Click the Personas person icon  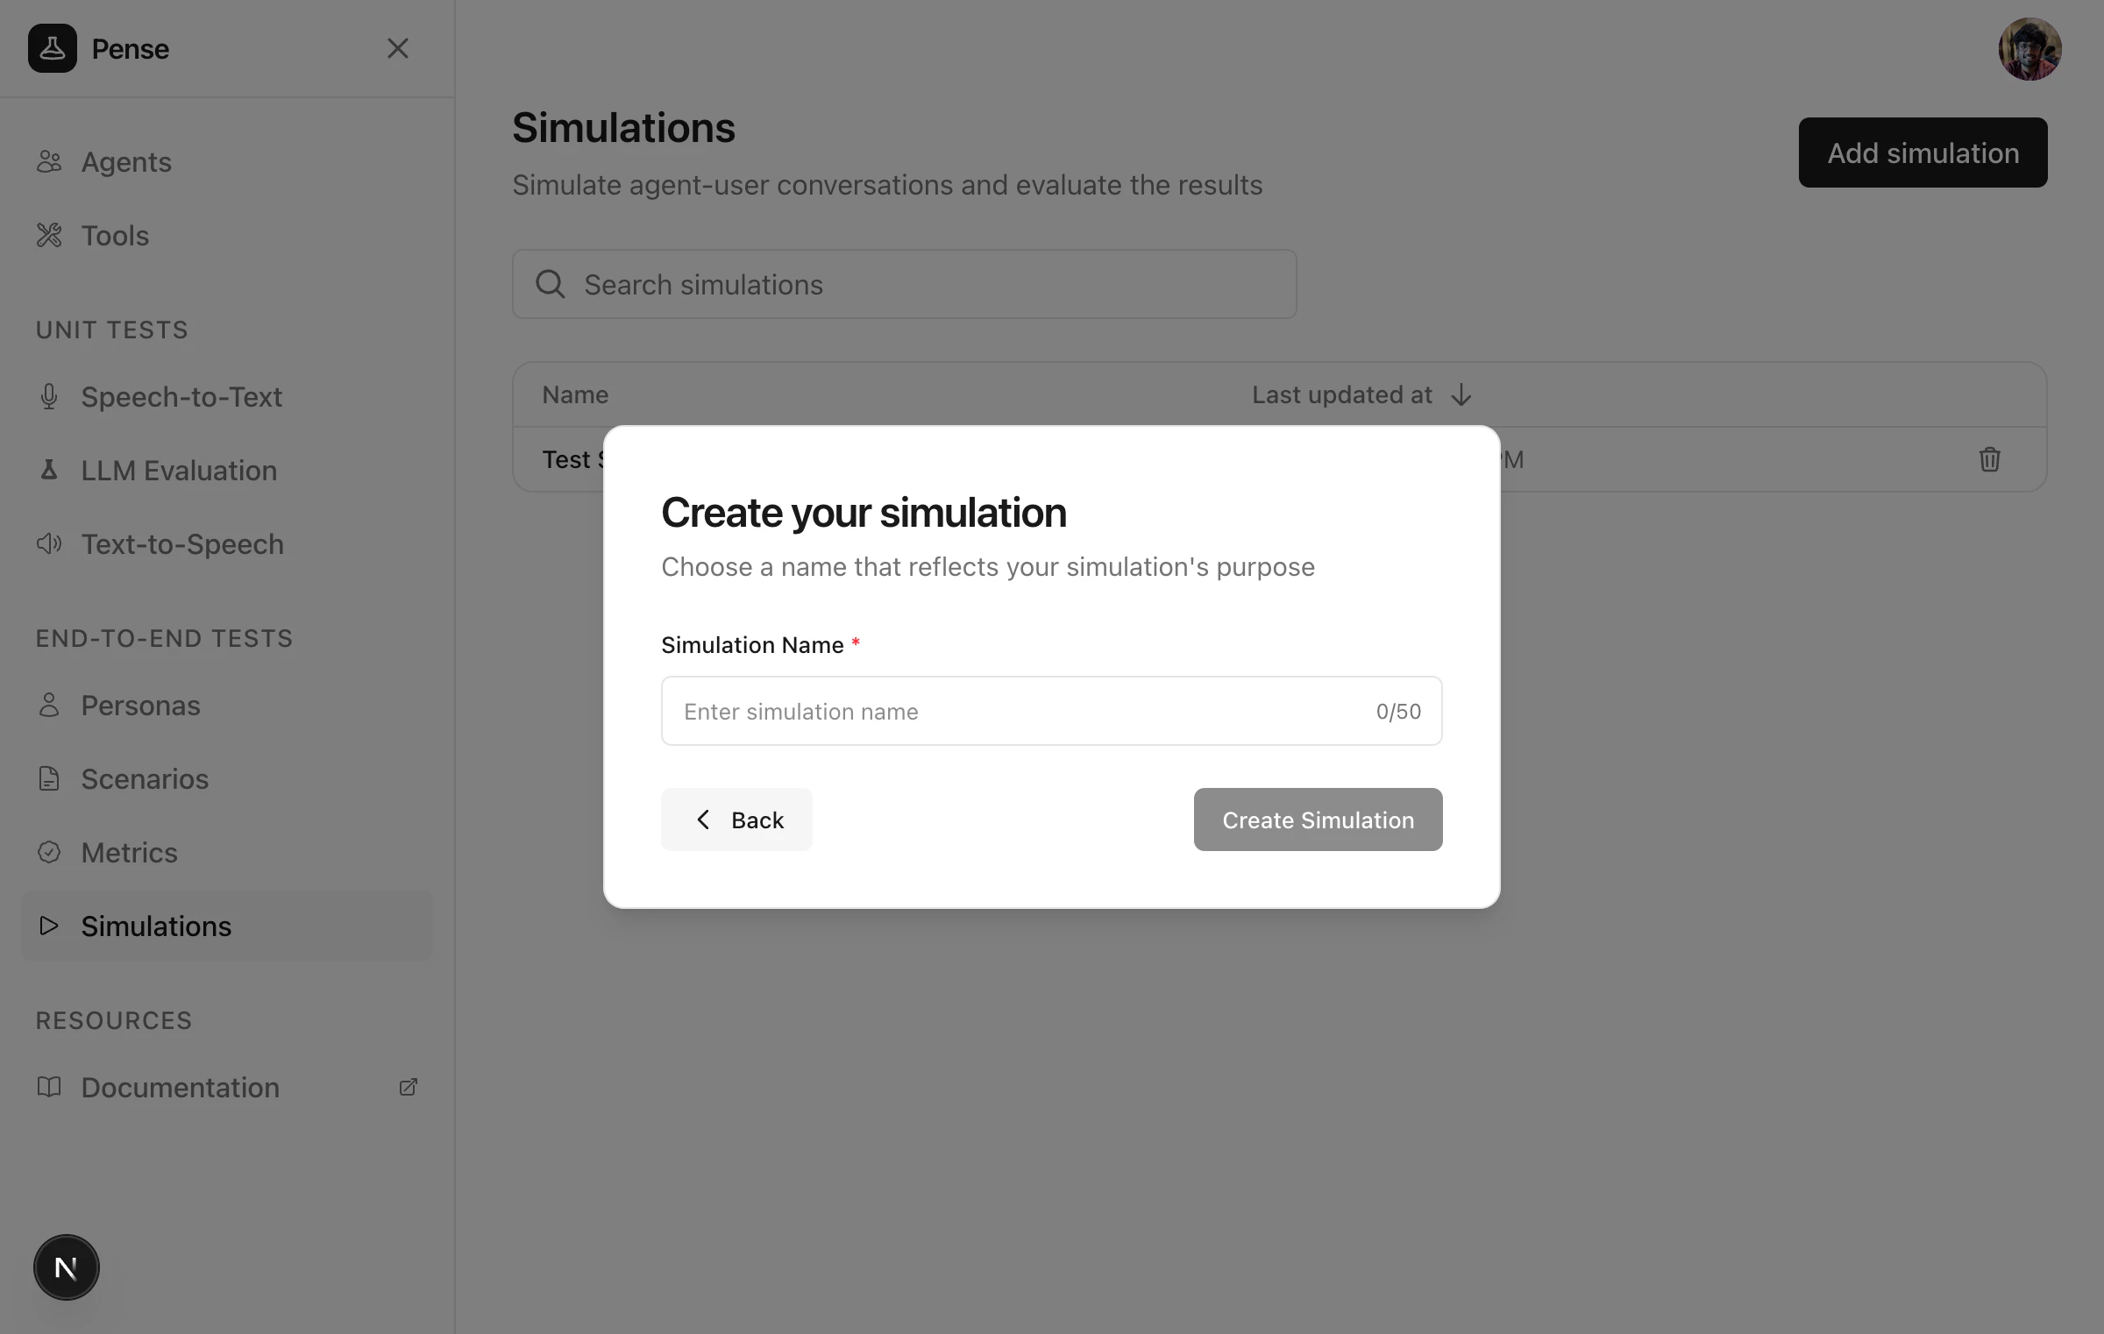(49, 705)
